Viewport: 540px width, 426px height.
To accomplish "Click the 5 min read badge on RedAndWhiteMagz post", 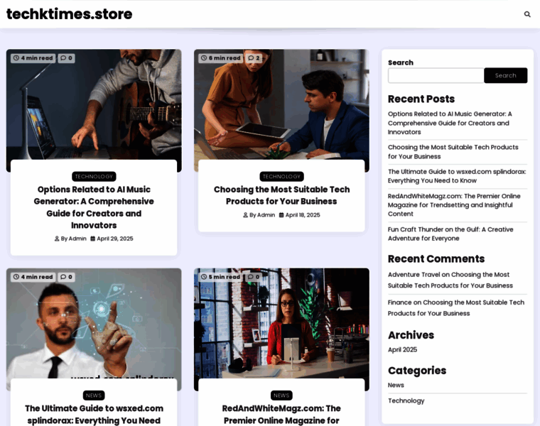I will 220,277.
